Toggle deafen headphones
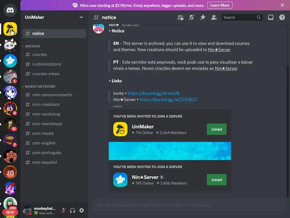Screen dimensions: 290x218 click(x=72, y=210)
